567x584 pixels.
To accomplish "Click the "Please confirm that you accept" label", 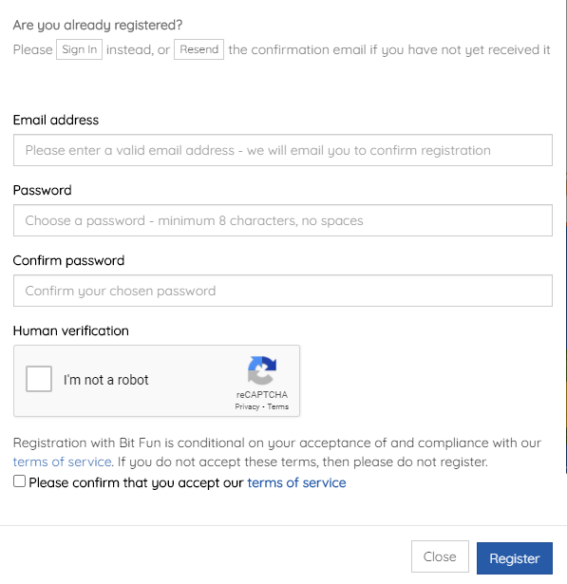I will (136, 482).
